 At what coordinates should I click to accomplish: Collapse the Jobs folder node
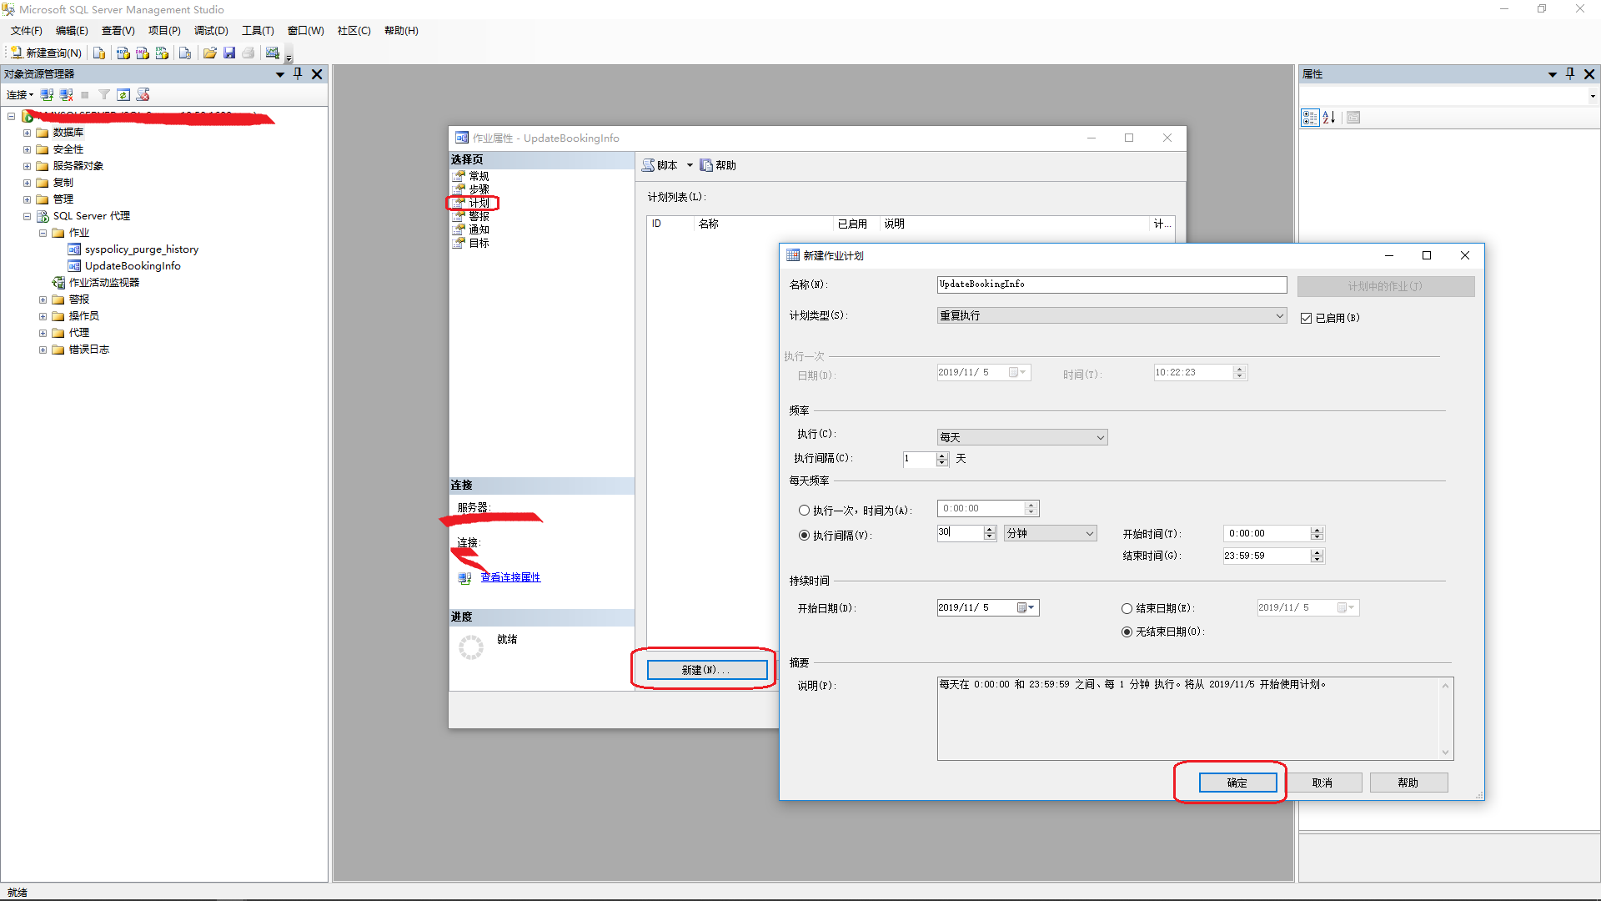pos(43,233)
